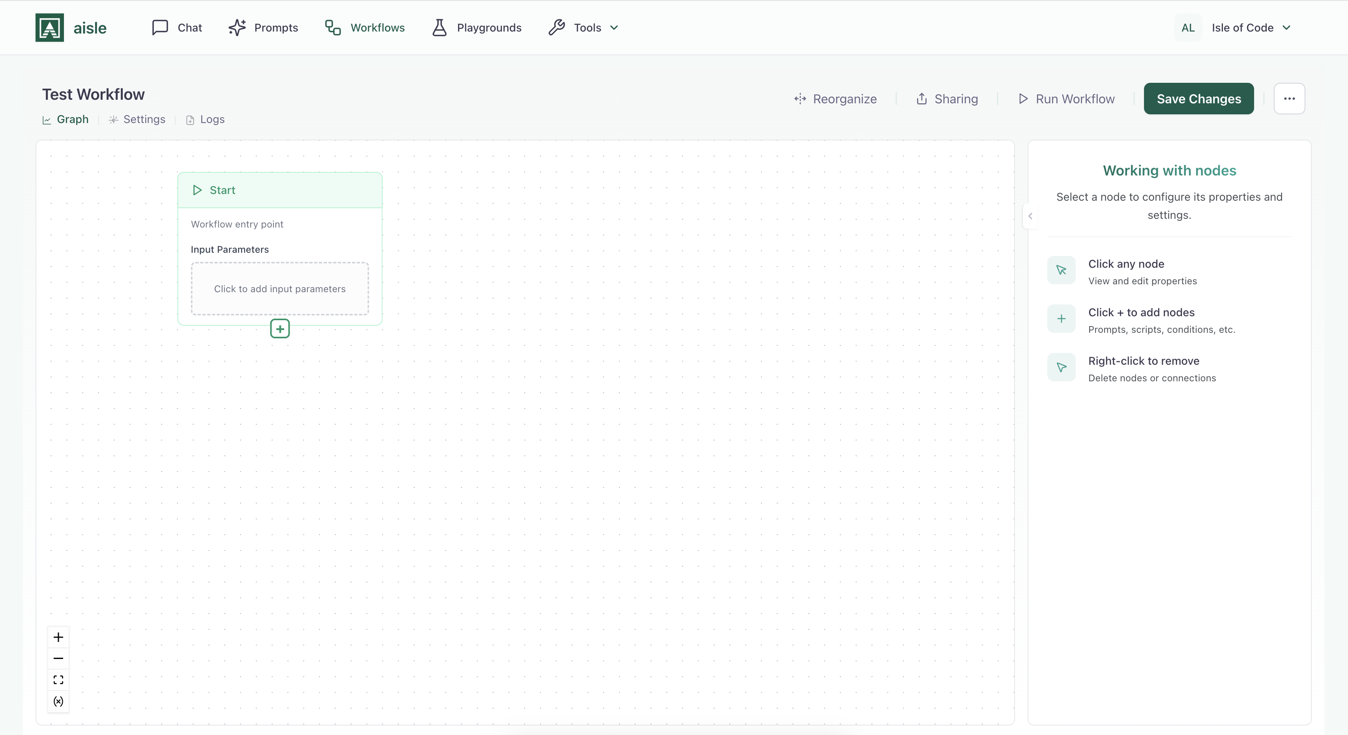Switch to the Settings tab
Screen dimensions: 1348x735
pyautogui.click(x=137, y=119)
